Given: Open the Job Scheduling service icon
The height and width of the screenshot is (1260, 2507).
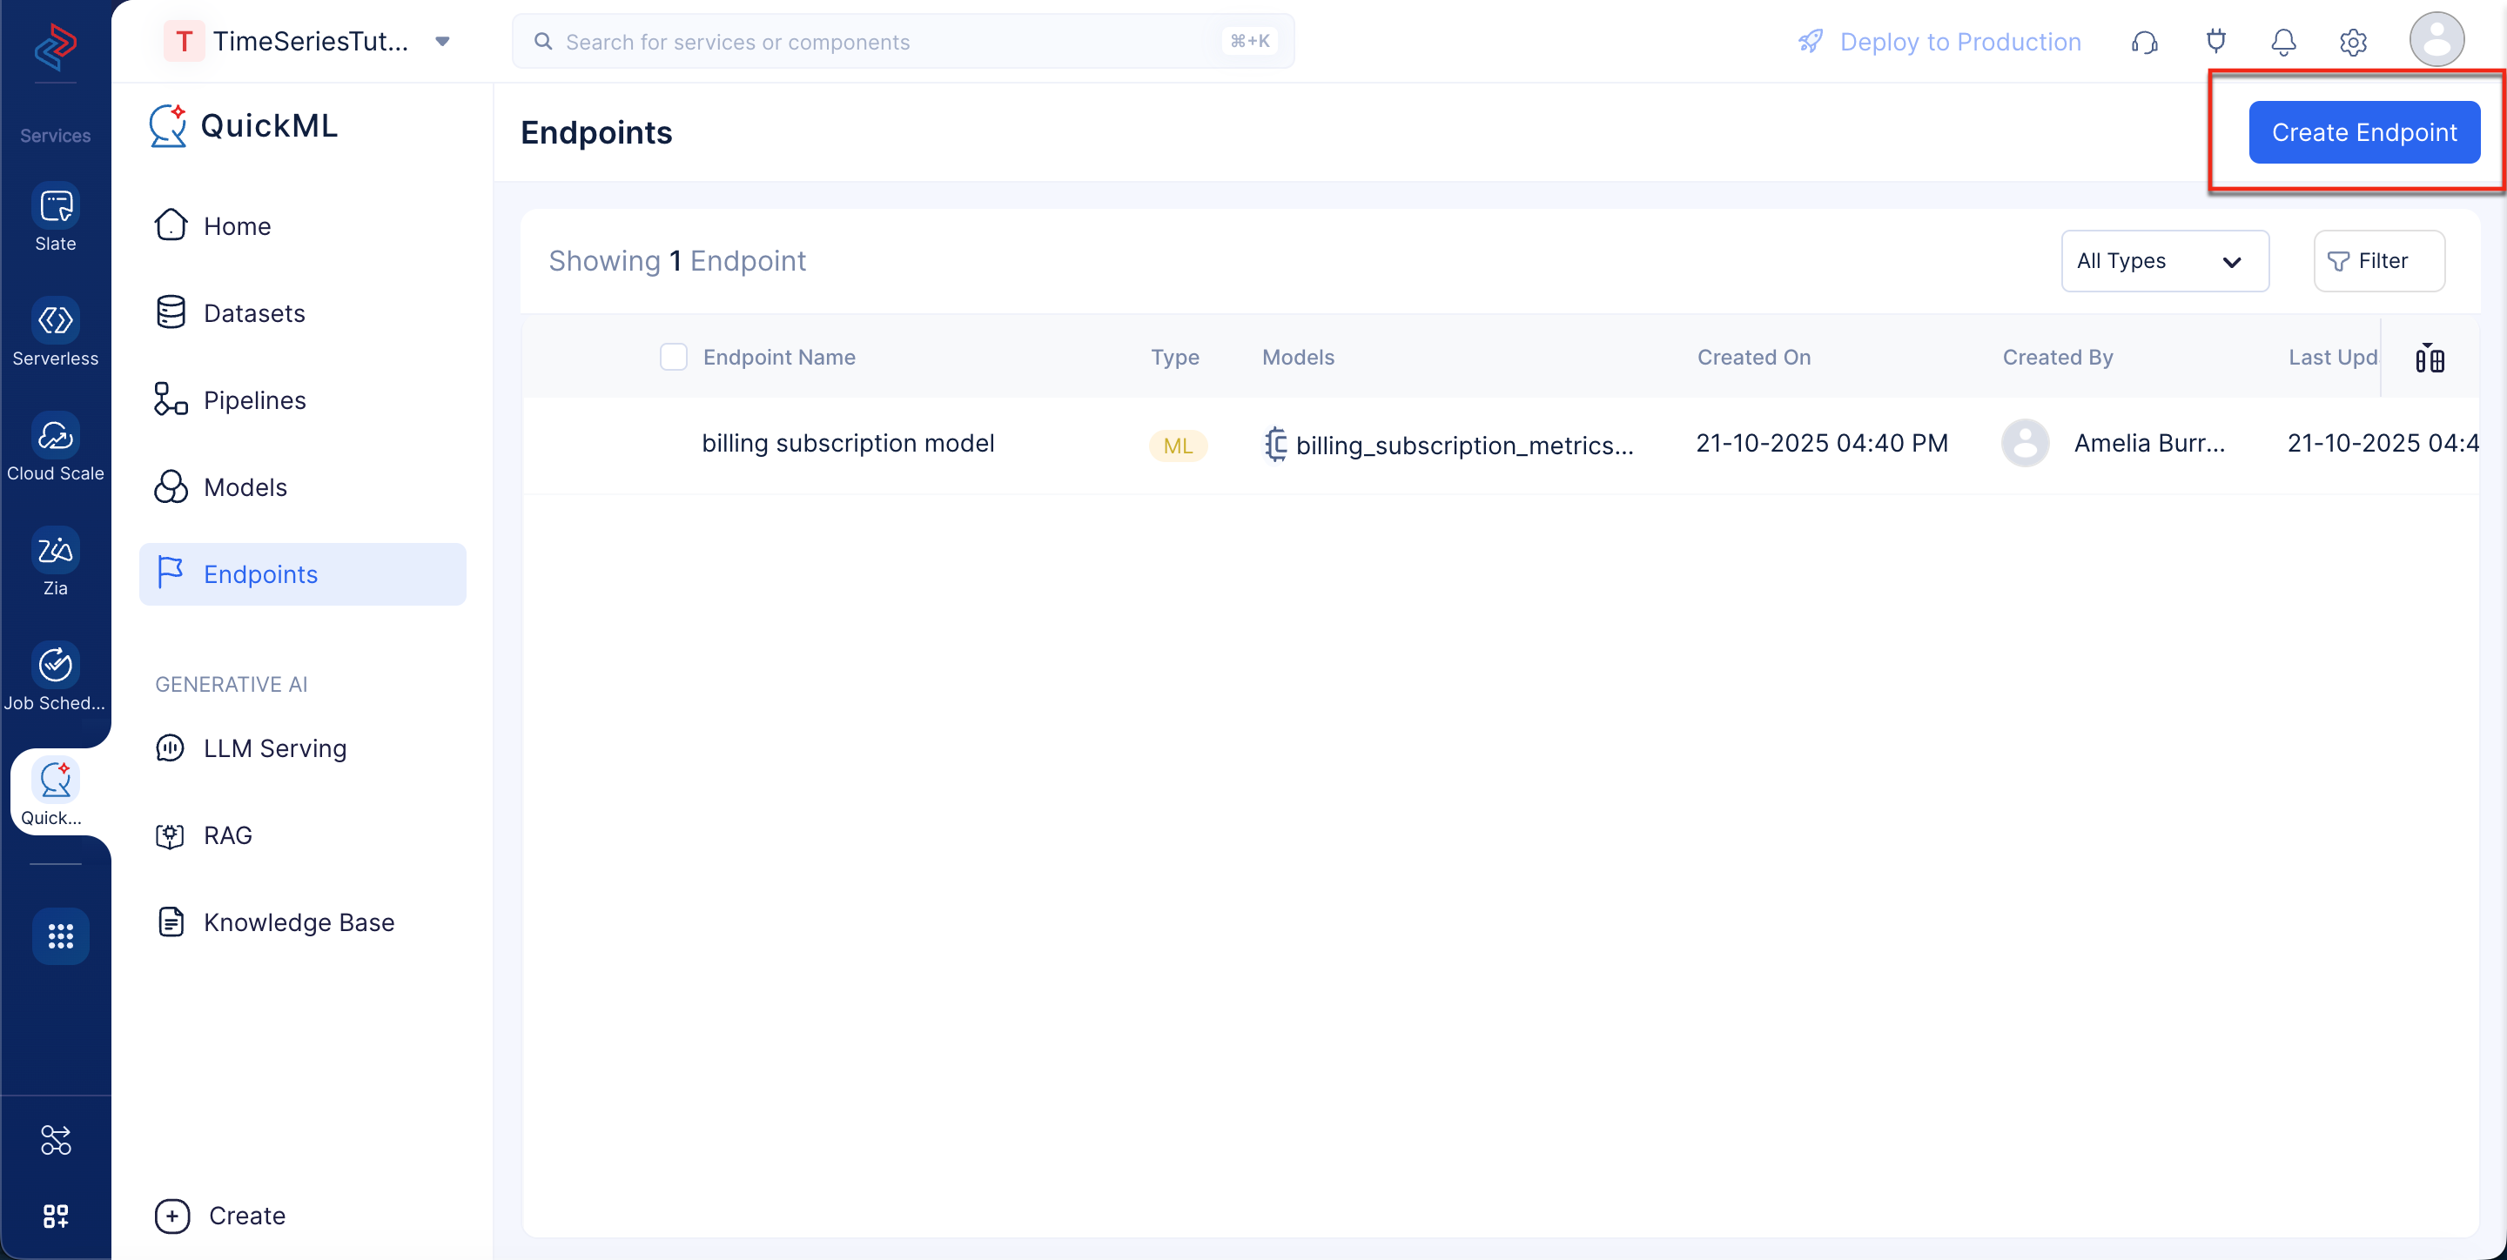Looking at the screenshot, I should pos(56,665).
